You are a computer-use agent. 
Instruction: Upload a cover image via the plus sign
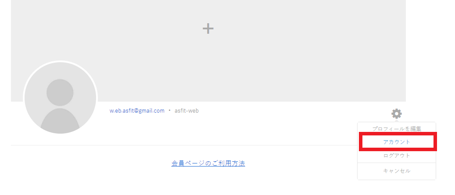coord(208,28)
